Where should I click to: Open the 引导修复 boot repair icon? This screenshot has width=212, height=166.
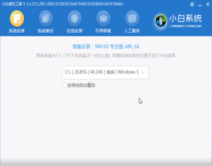(103, 19)
